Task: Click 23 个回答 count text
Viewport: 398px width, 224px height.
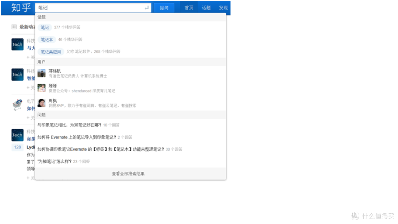Action: [81, 162]
